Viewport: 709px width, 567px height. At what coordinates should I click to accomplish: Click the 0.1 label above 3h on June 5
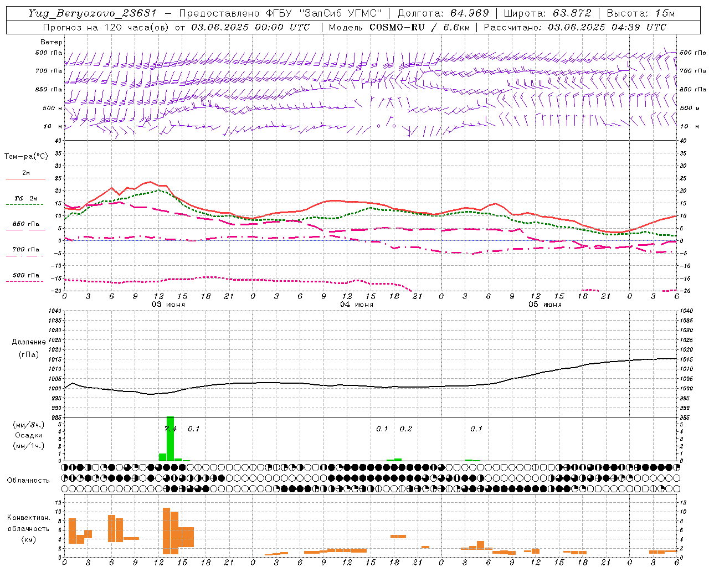pyautogui.click(x=476, y=429)
